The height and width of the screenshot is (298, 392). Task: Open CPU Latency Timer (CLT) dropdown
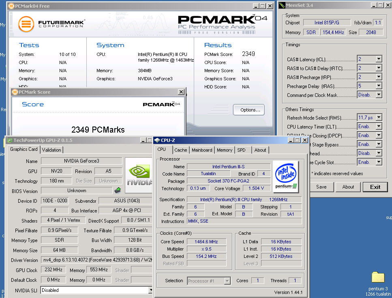point(379,126)
